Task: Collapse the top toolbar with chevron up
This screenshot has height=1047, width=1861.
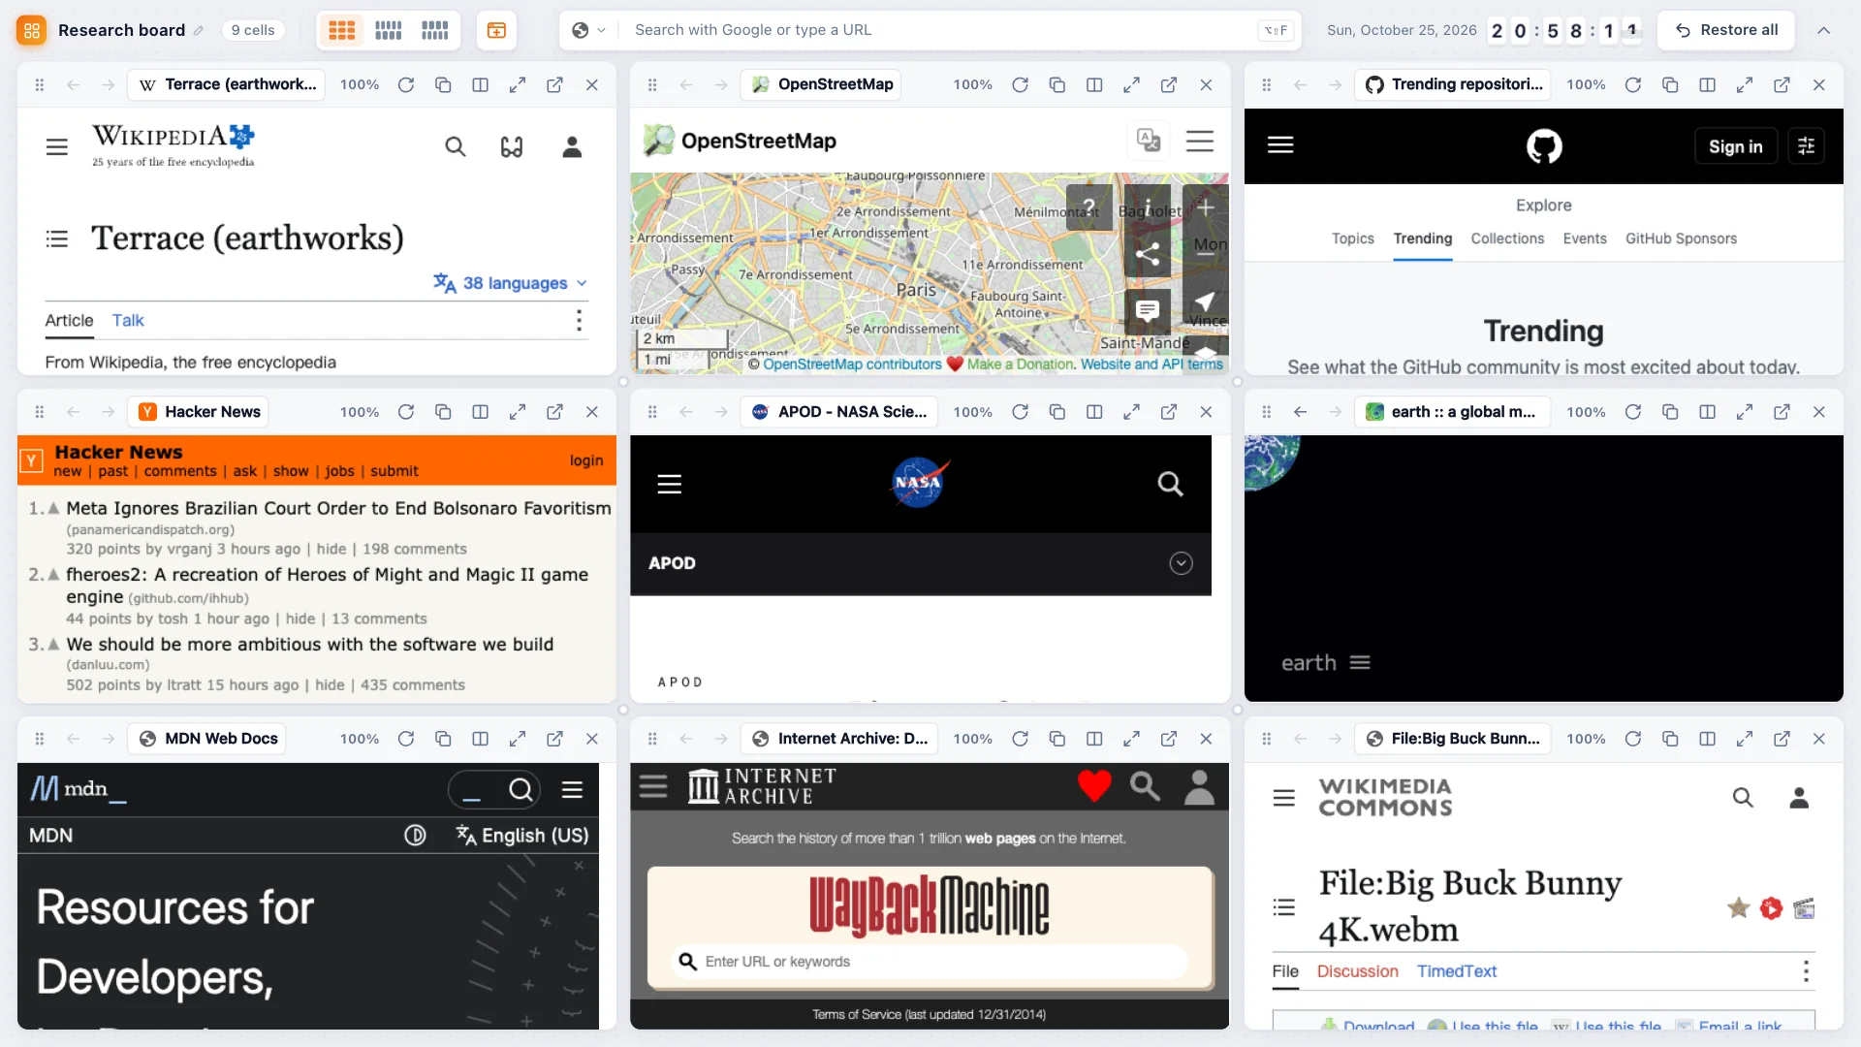Action: 1823,30
